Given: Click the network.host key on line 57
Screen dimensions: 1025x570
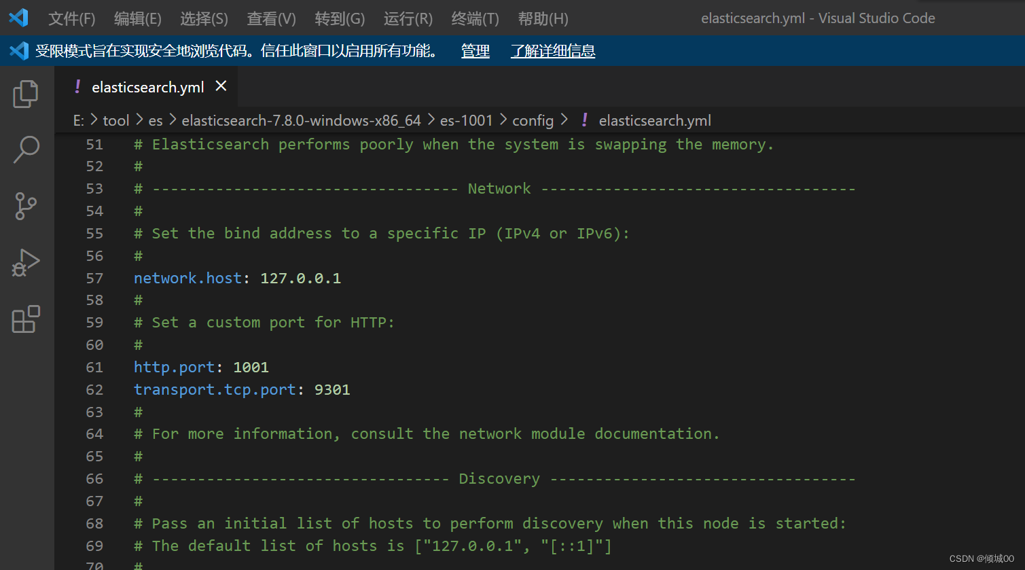Looking at the screenshot, I should click(x=187, y=279).
